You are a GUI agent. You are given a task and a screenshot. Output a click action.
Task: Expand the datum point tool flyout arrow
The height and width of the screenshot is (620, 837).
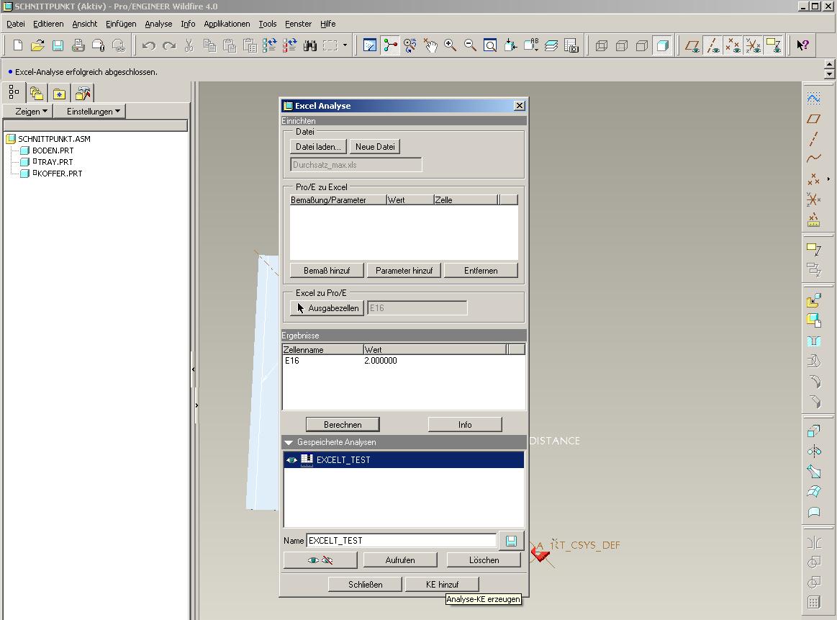tap(828, 179)
